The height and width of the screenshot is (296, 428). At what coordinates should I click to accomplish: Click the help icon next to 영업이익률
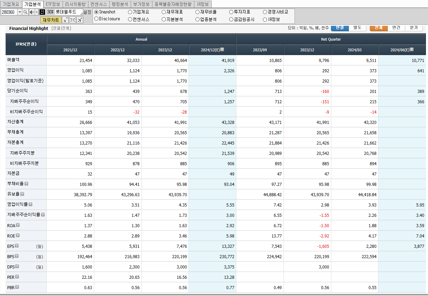tap(31, 204)
